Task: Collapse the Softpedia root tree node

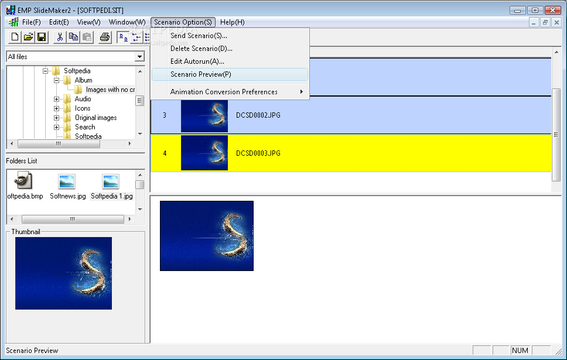Action: [x=45, y=71]
